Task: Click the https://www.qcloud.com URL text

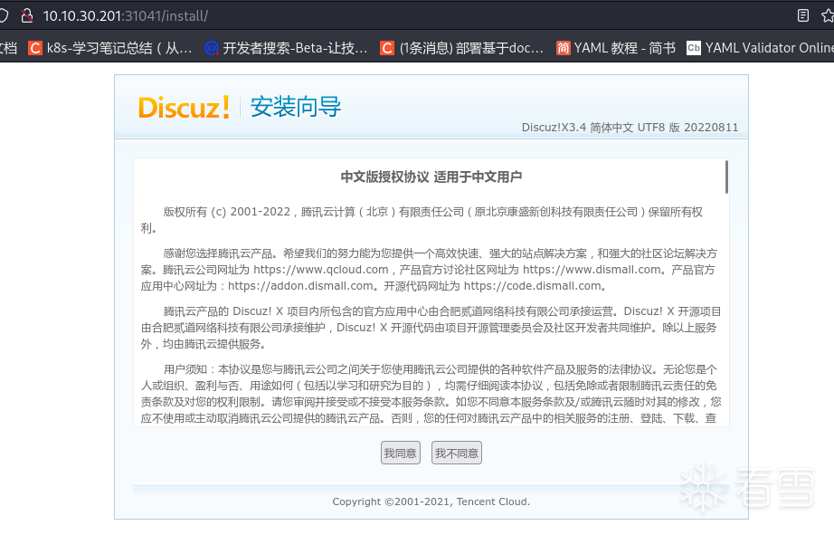Action: pyautogui.click(x=321, y=270)
